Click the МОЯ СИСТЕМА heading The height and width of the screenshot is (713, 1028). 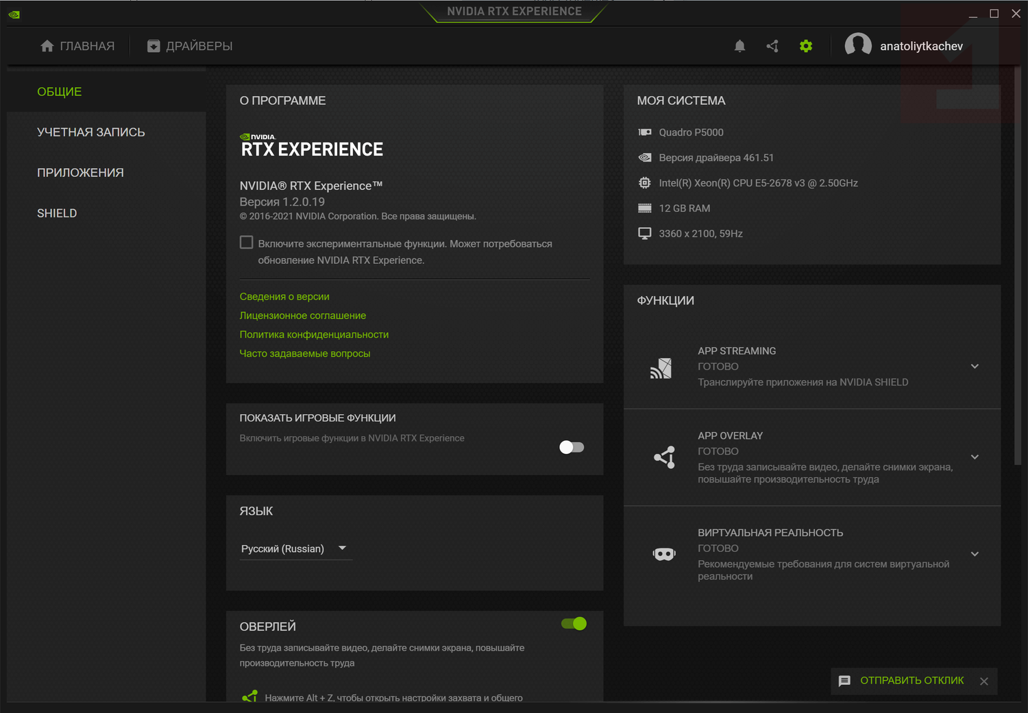click(x=681, y=101)
